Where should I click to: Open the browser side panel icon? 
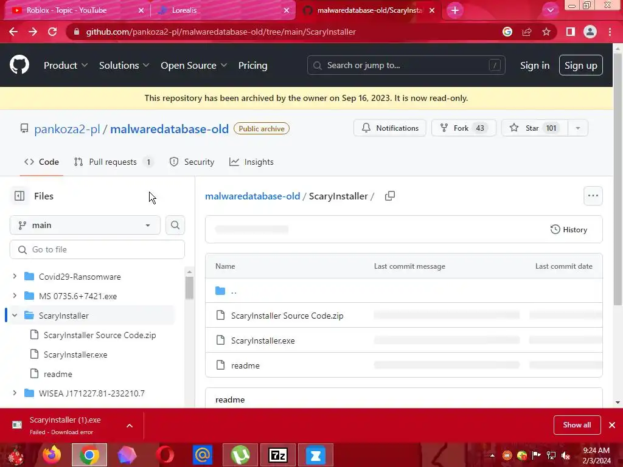pyautogui.click(x=571, y=32)
